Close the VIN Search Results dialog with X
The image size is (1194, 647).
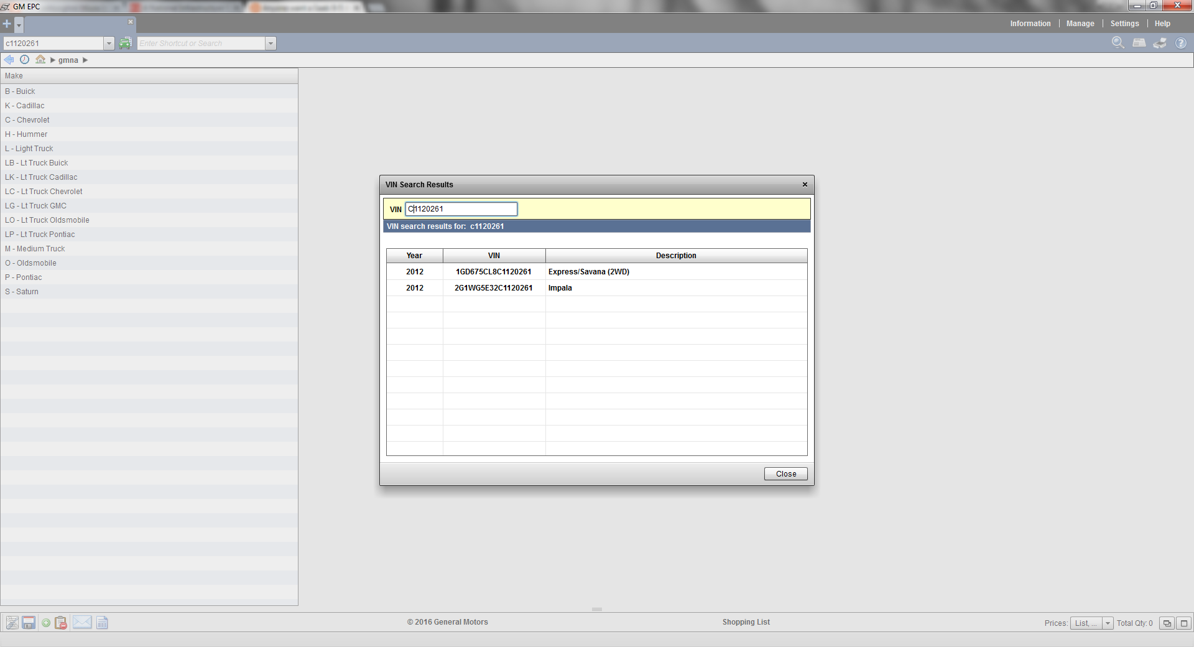point(805,184)
